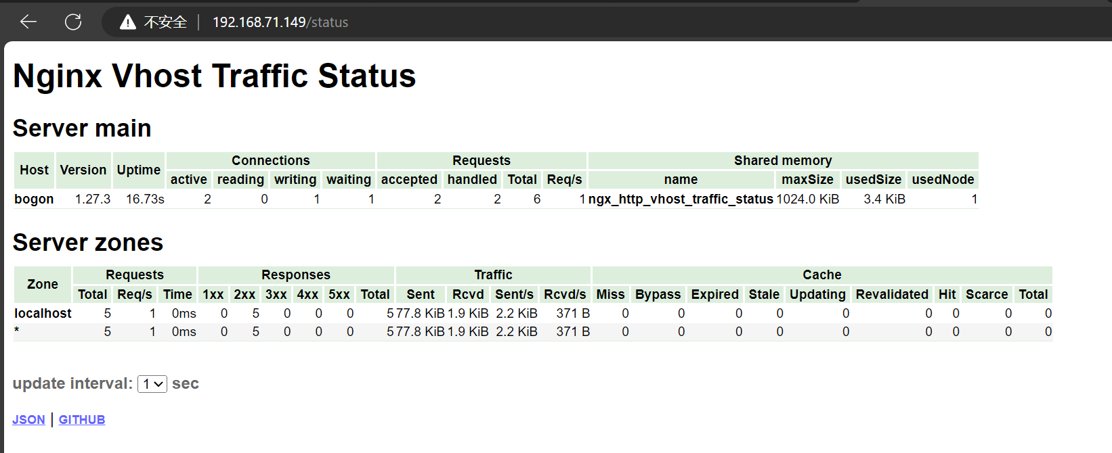Screen dimensions: 1112x453
Task: Click the 'Traffic' group header
Action: tap(493, 275)
